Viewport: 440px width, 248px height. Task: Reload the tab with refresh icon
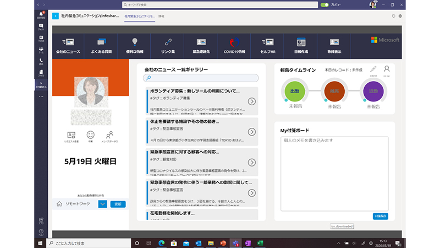[x=393, y=16]
